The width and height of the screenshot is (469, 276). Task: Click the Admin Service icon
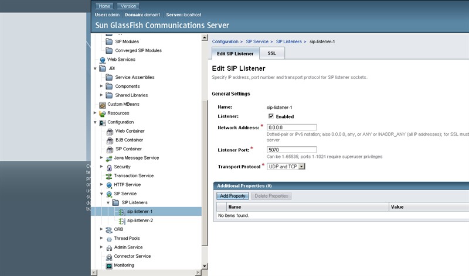[x=109, y=248]
